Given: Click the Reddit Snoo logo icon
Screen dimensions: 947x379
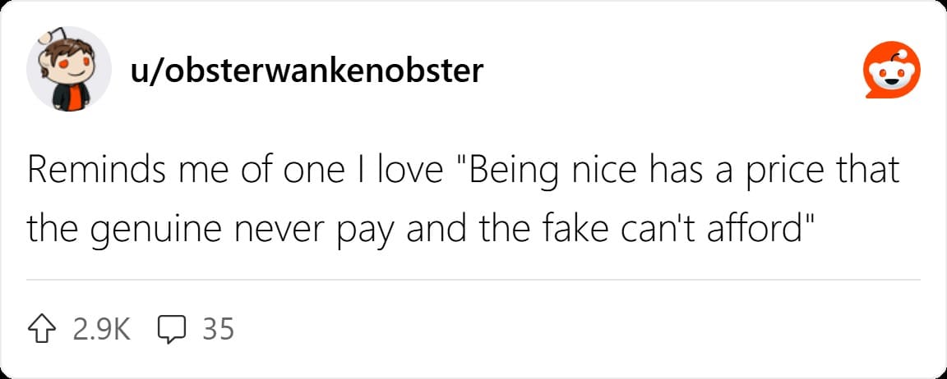Looking at the screenshot, I should 889,71.
